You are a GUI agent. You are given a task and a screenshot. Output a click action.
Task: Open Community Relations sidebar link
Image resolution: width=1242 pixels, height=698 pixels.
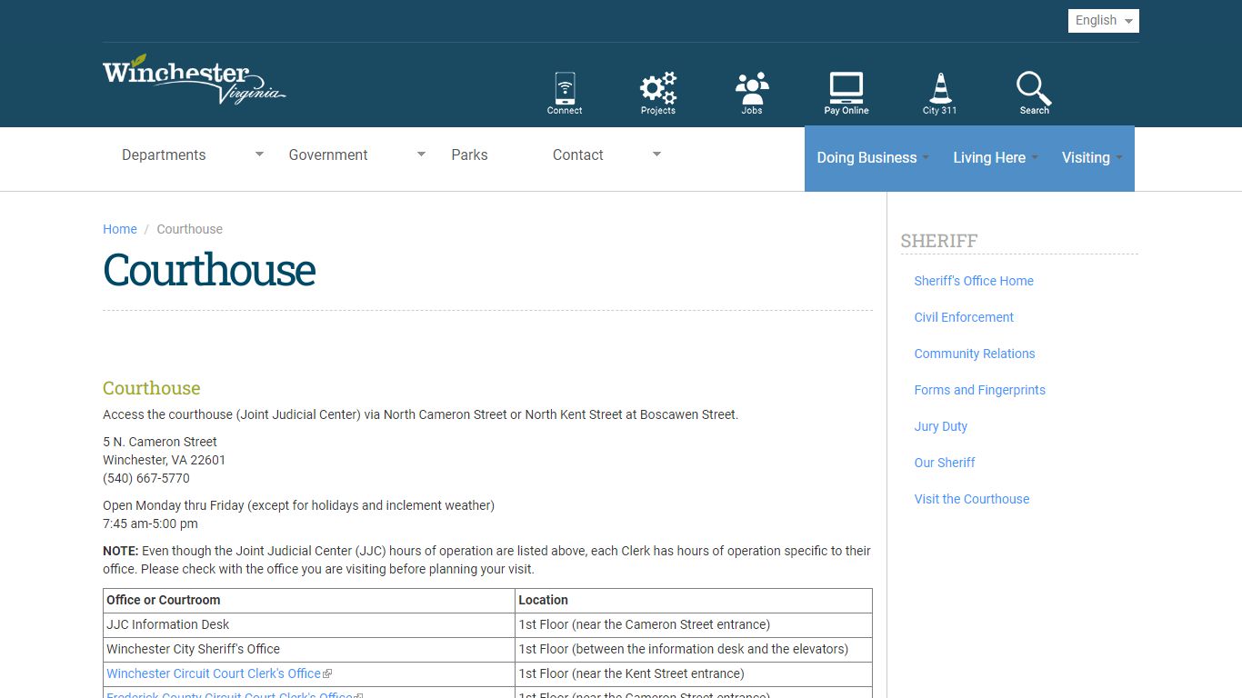point(975,354)
